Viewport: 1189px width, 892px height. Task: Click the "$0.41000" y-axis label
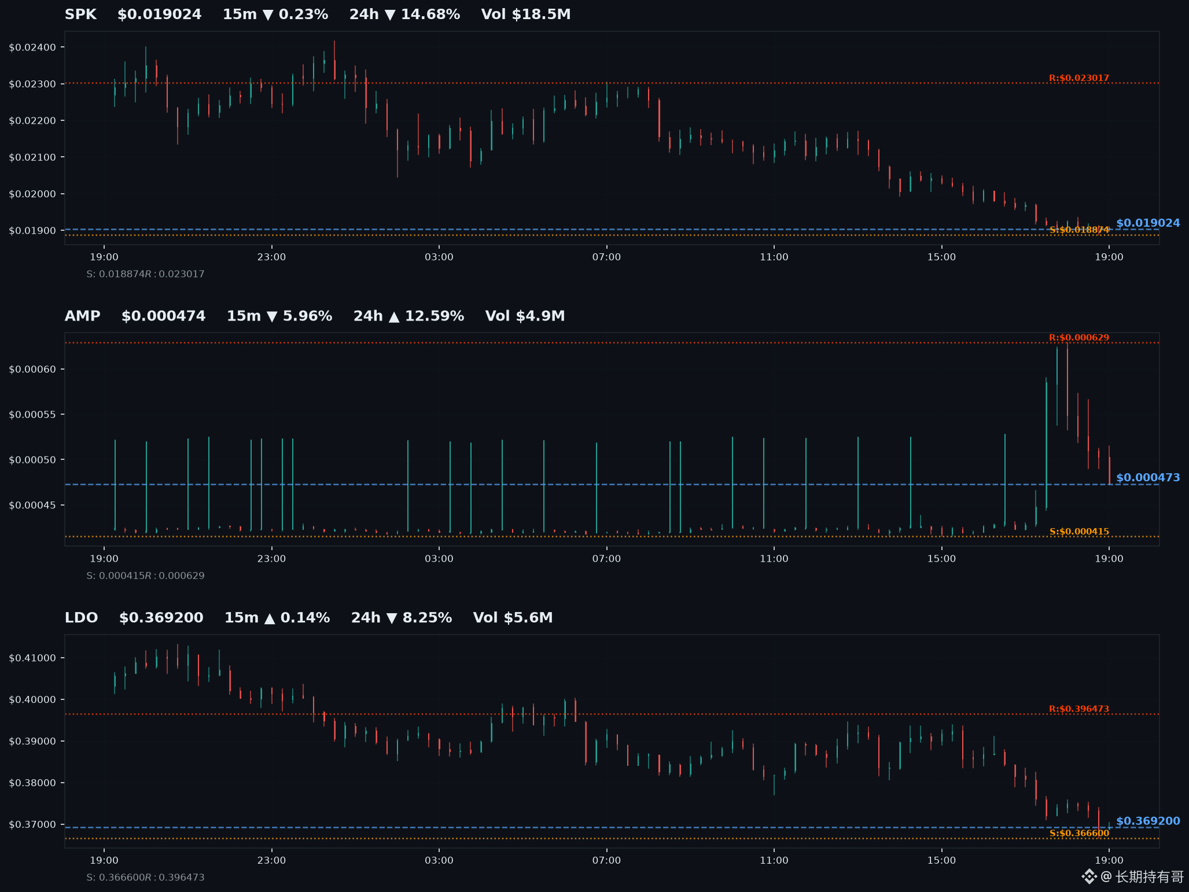pos(32,658)
